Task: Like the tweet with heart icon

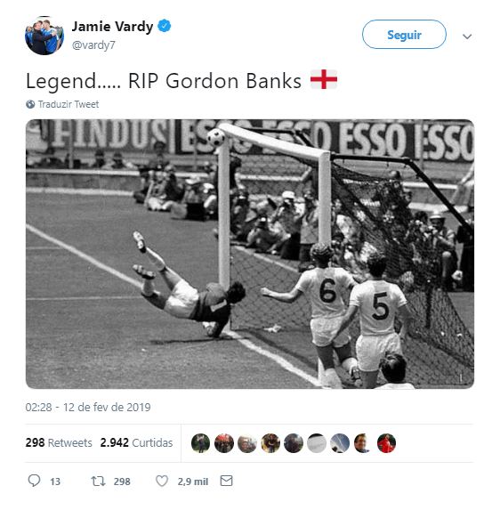Action: tap(162, 481)
